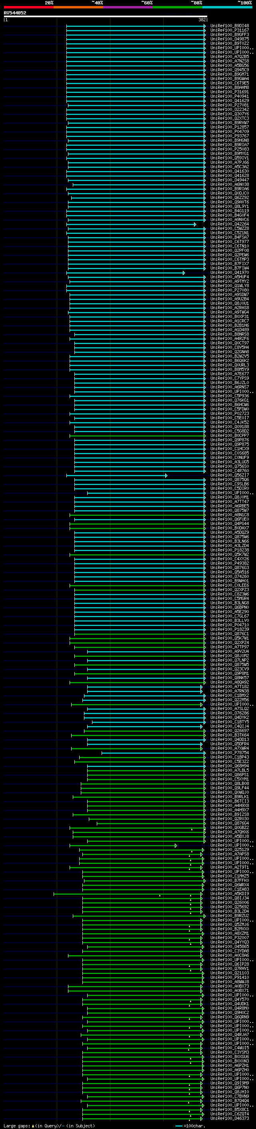Select the UniRef100_A5KDI9 label
The image size is (256, 1129).
229,893
